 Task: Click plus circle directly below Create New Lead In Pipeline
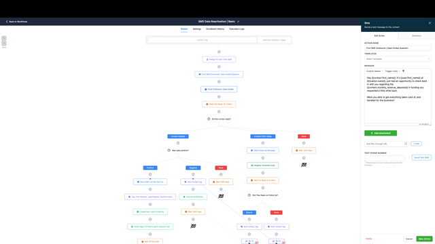click(150, 220)
